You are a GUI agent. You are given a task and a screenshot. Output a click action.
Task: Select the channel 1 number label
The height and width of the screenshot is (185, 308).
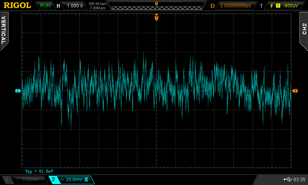(7, 179)
